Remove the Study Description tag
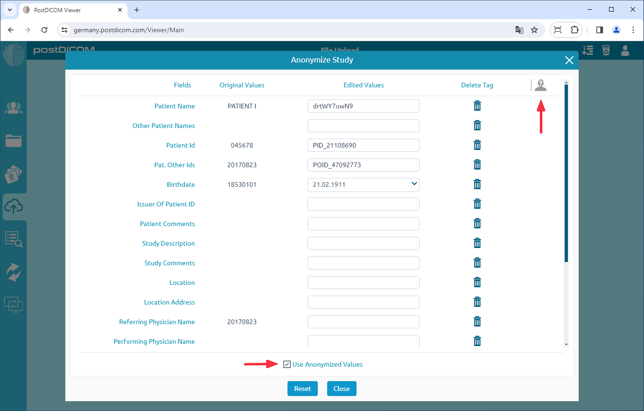 [x=477, y=243]
